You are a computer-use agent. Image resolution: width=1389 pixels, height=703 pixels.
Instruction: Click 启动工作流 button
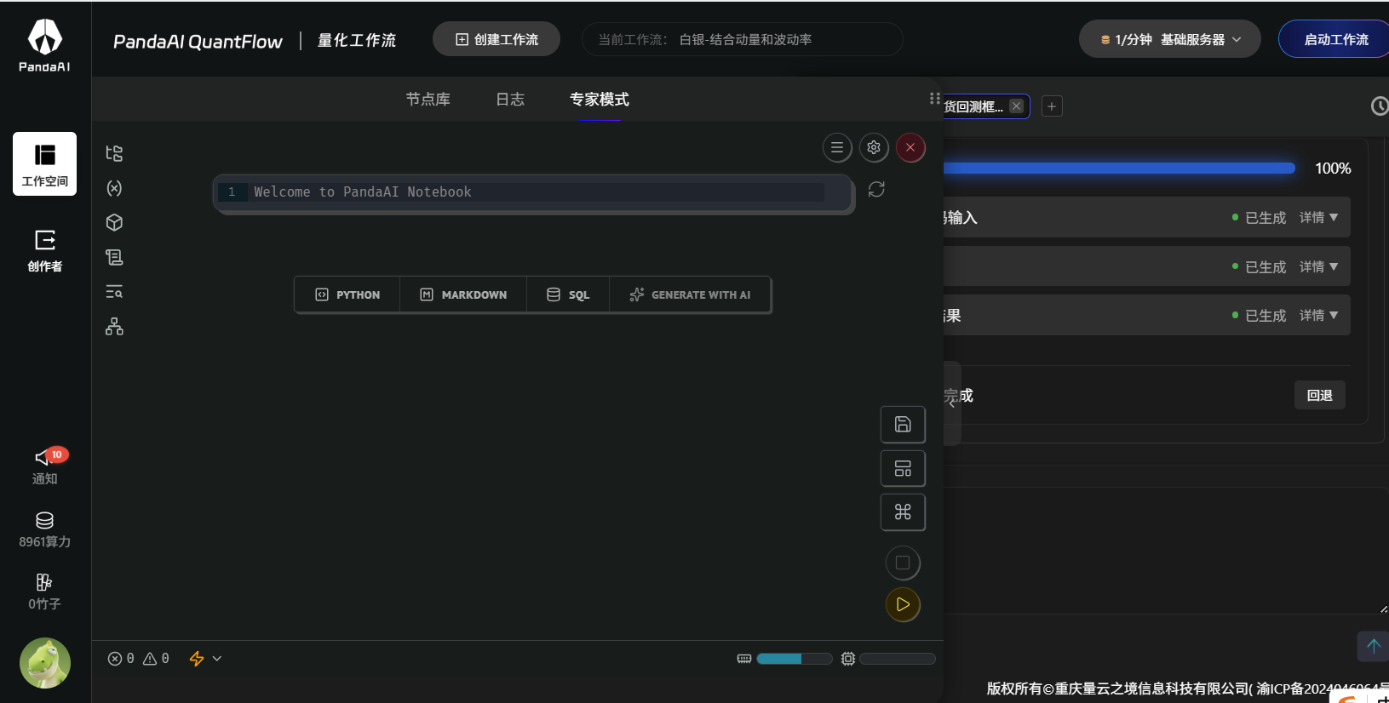(x=1335, y=39)
